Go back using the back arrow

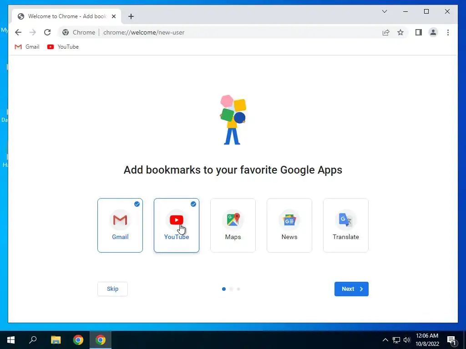point(18,32)
